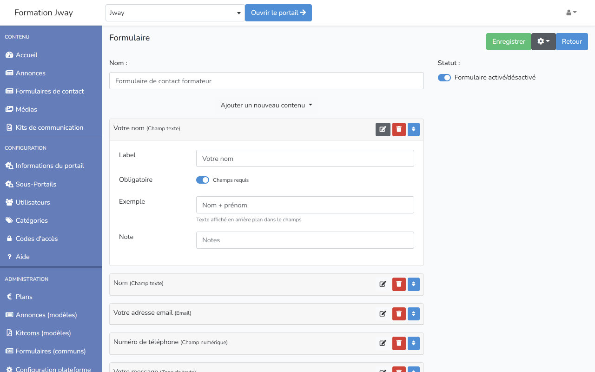Go to Formulaires de contact in sidebar
Screen dimensions: 595x372
pyautogui.click(x=50, y=91)
